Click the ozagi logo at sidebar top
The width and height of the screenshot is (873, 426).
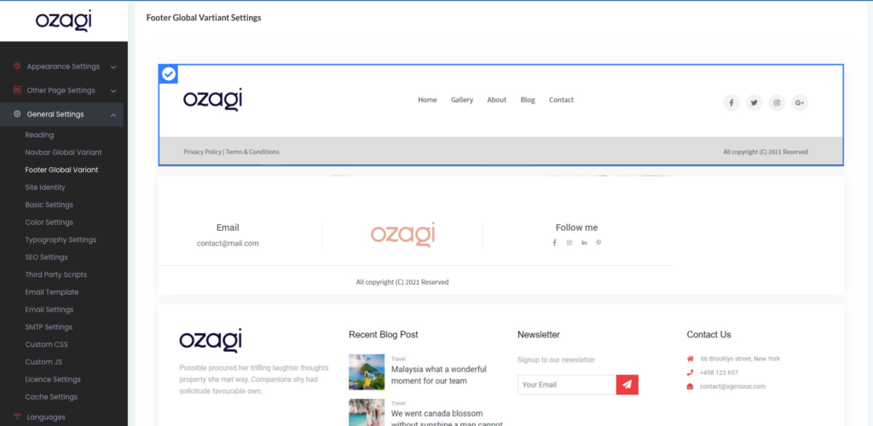(63, 20)
